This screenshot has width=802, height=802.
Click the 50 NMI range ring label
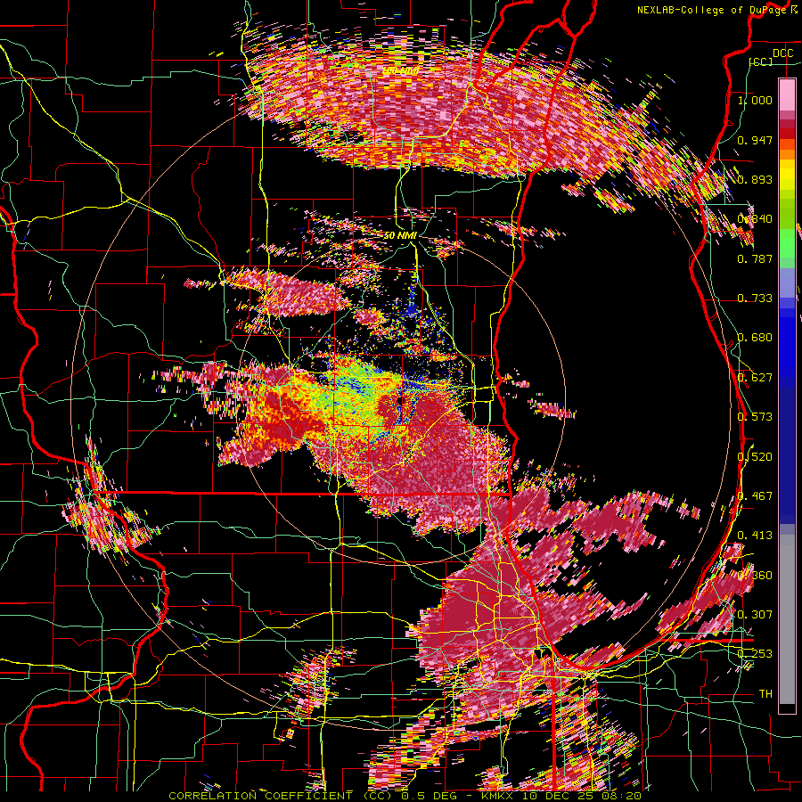[400, 235]
